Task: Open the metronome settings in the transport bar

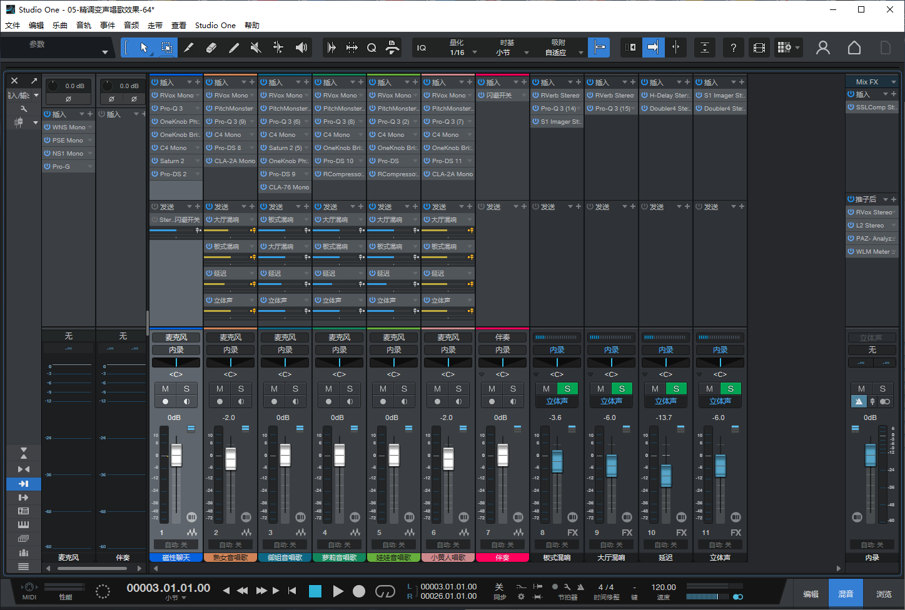Action: pyautogui.click(x=568, y=587)
